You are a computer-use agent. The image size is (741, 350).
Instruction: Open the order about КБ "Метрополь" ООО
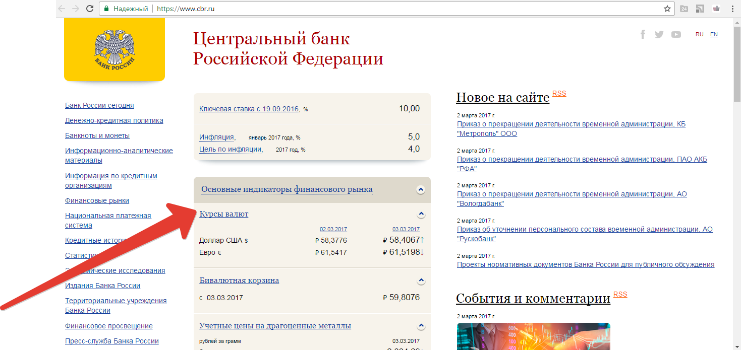tap(571, 129)
